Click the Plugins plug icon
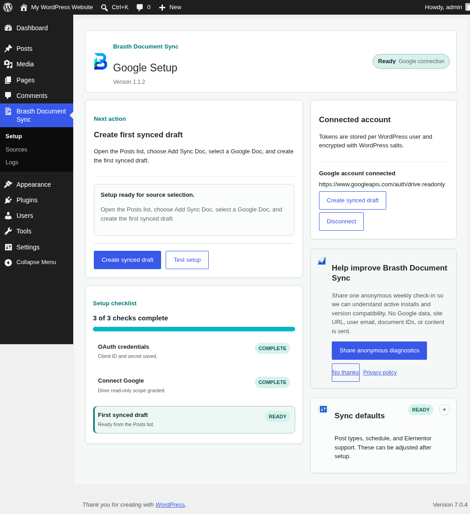470x514 pixels. (x=8, y=200)
